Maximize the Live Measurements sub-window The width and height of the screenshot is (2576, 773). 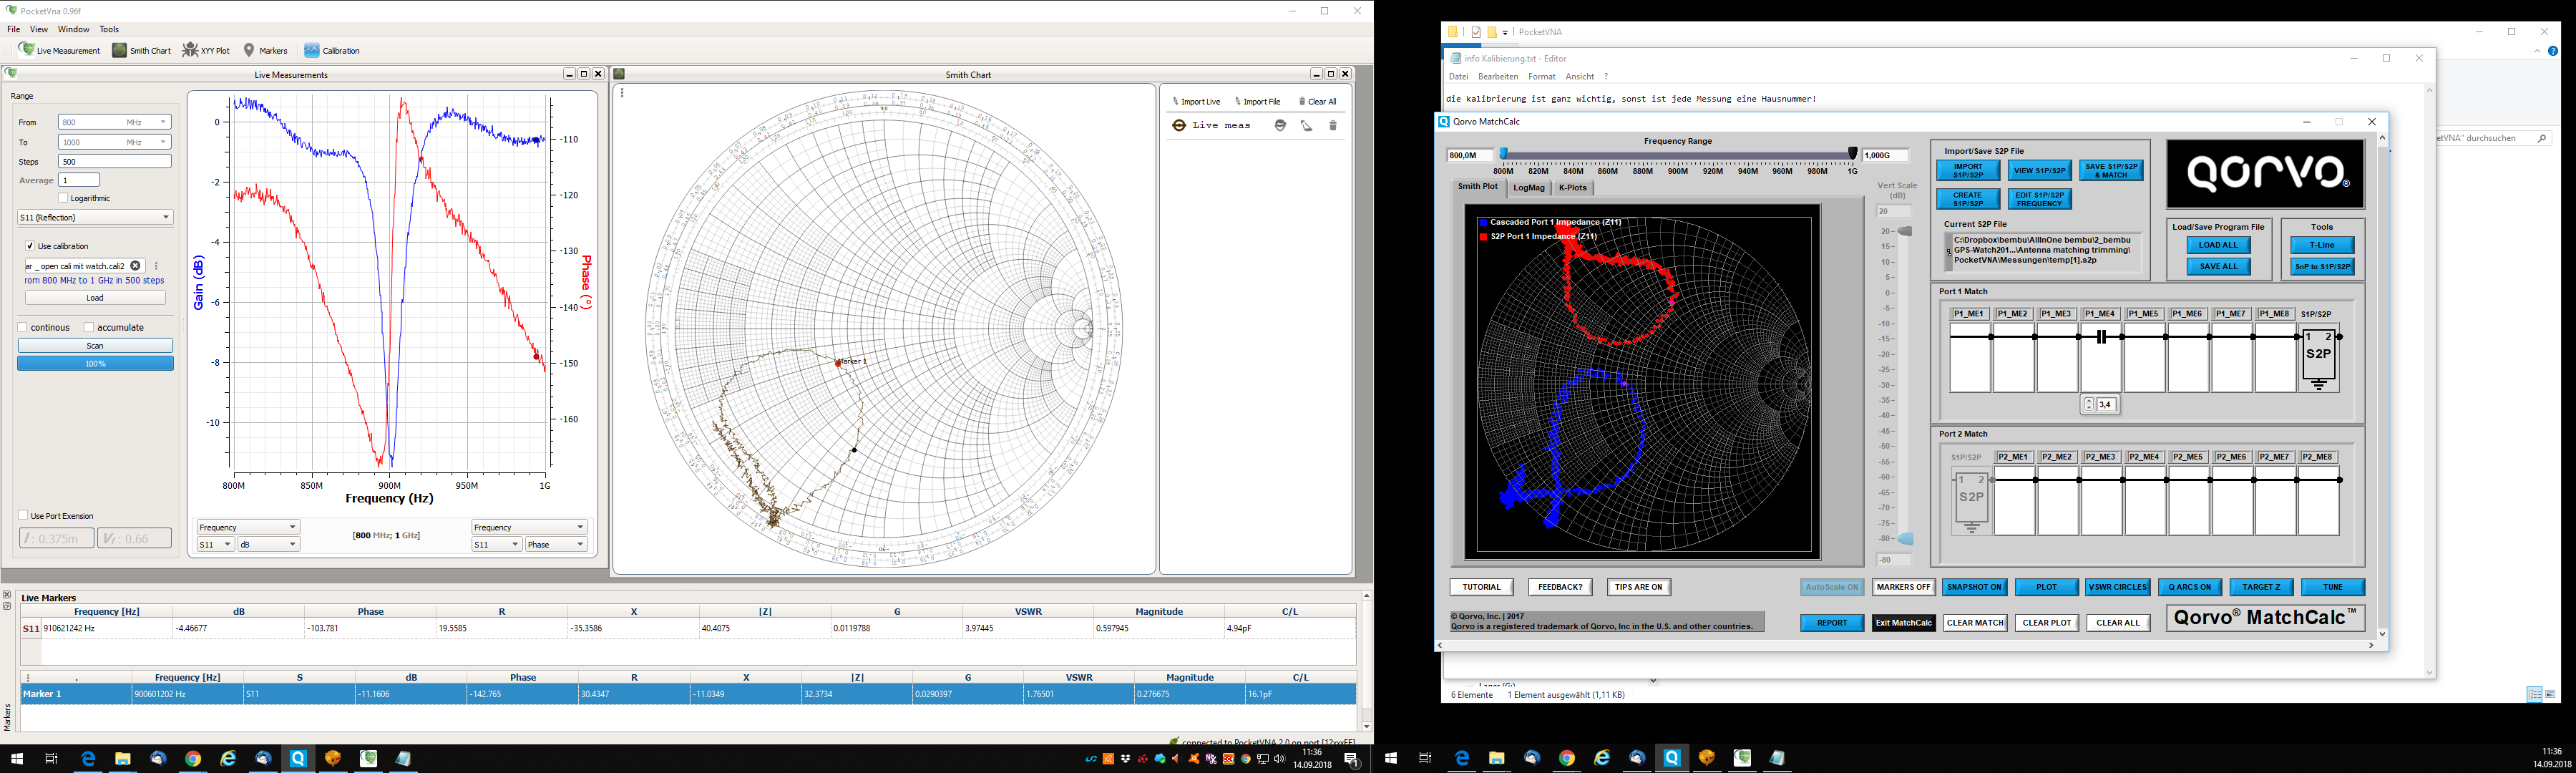point(584,74)
